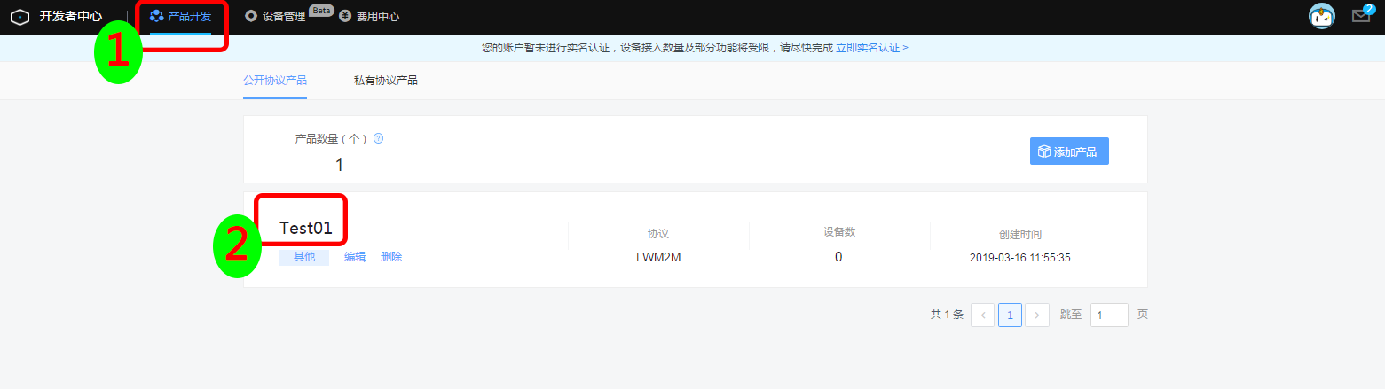
Task: Switch to 公开协议产品 tab
Action: point(275,81)
